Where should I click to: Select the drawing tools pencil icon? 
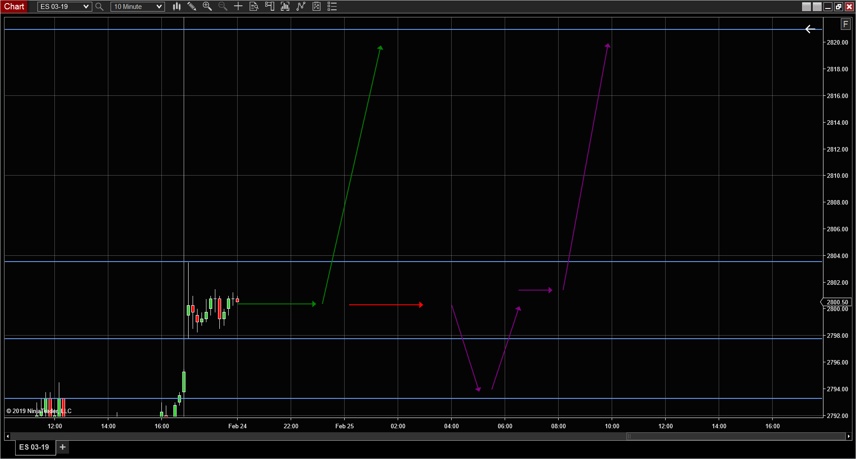192,6
